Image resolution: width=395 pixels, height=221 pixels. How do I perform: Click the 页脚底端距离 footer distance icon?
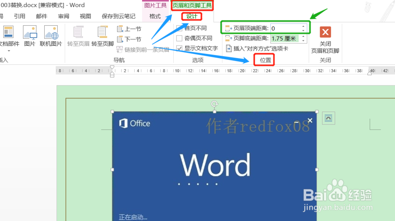pos(228,38)
